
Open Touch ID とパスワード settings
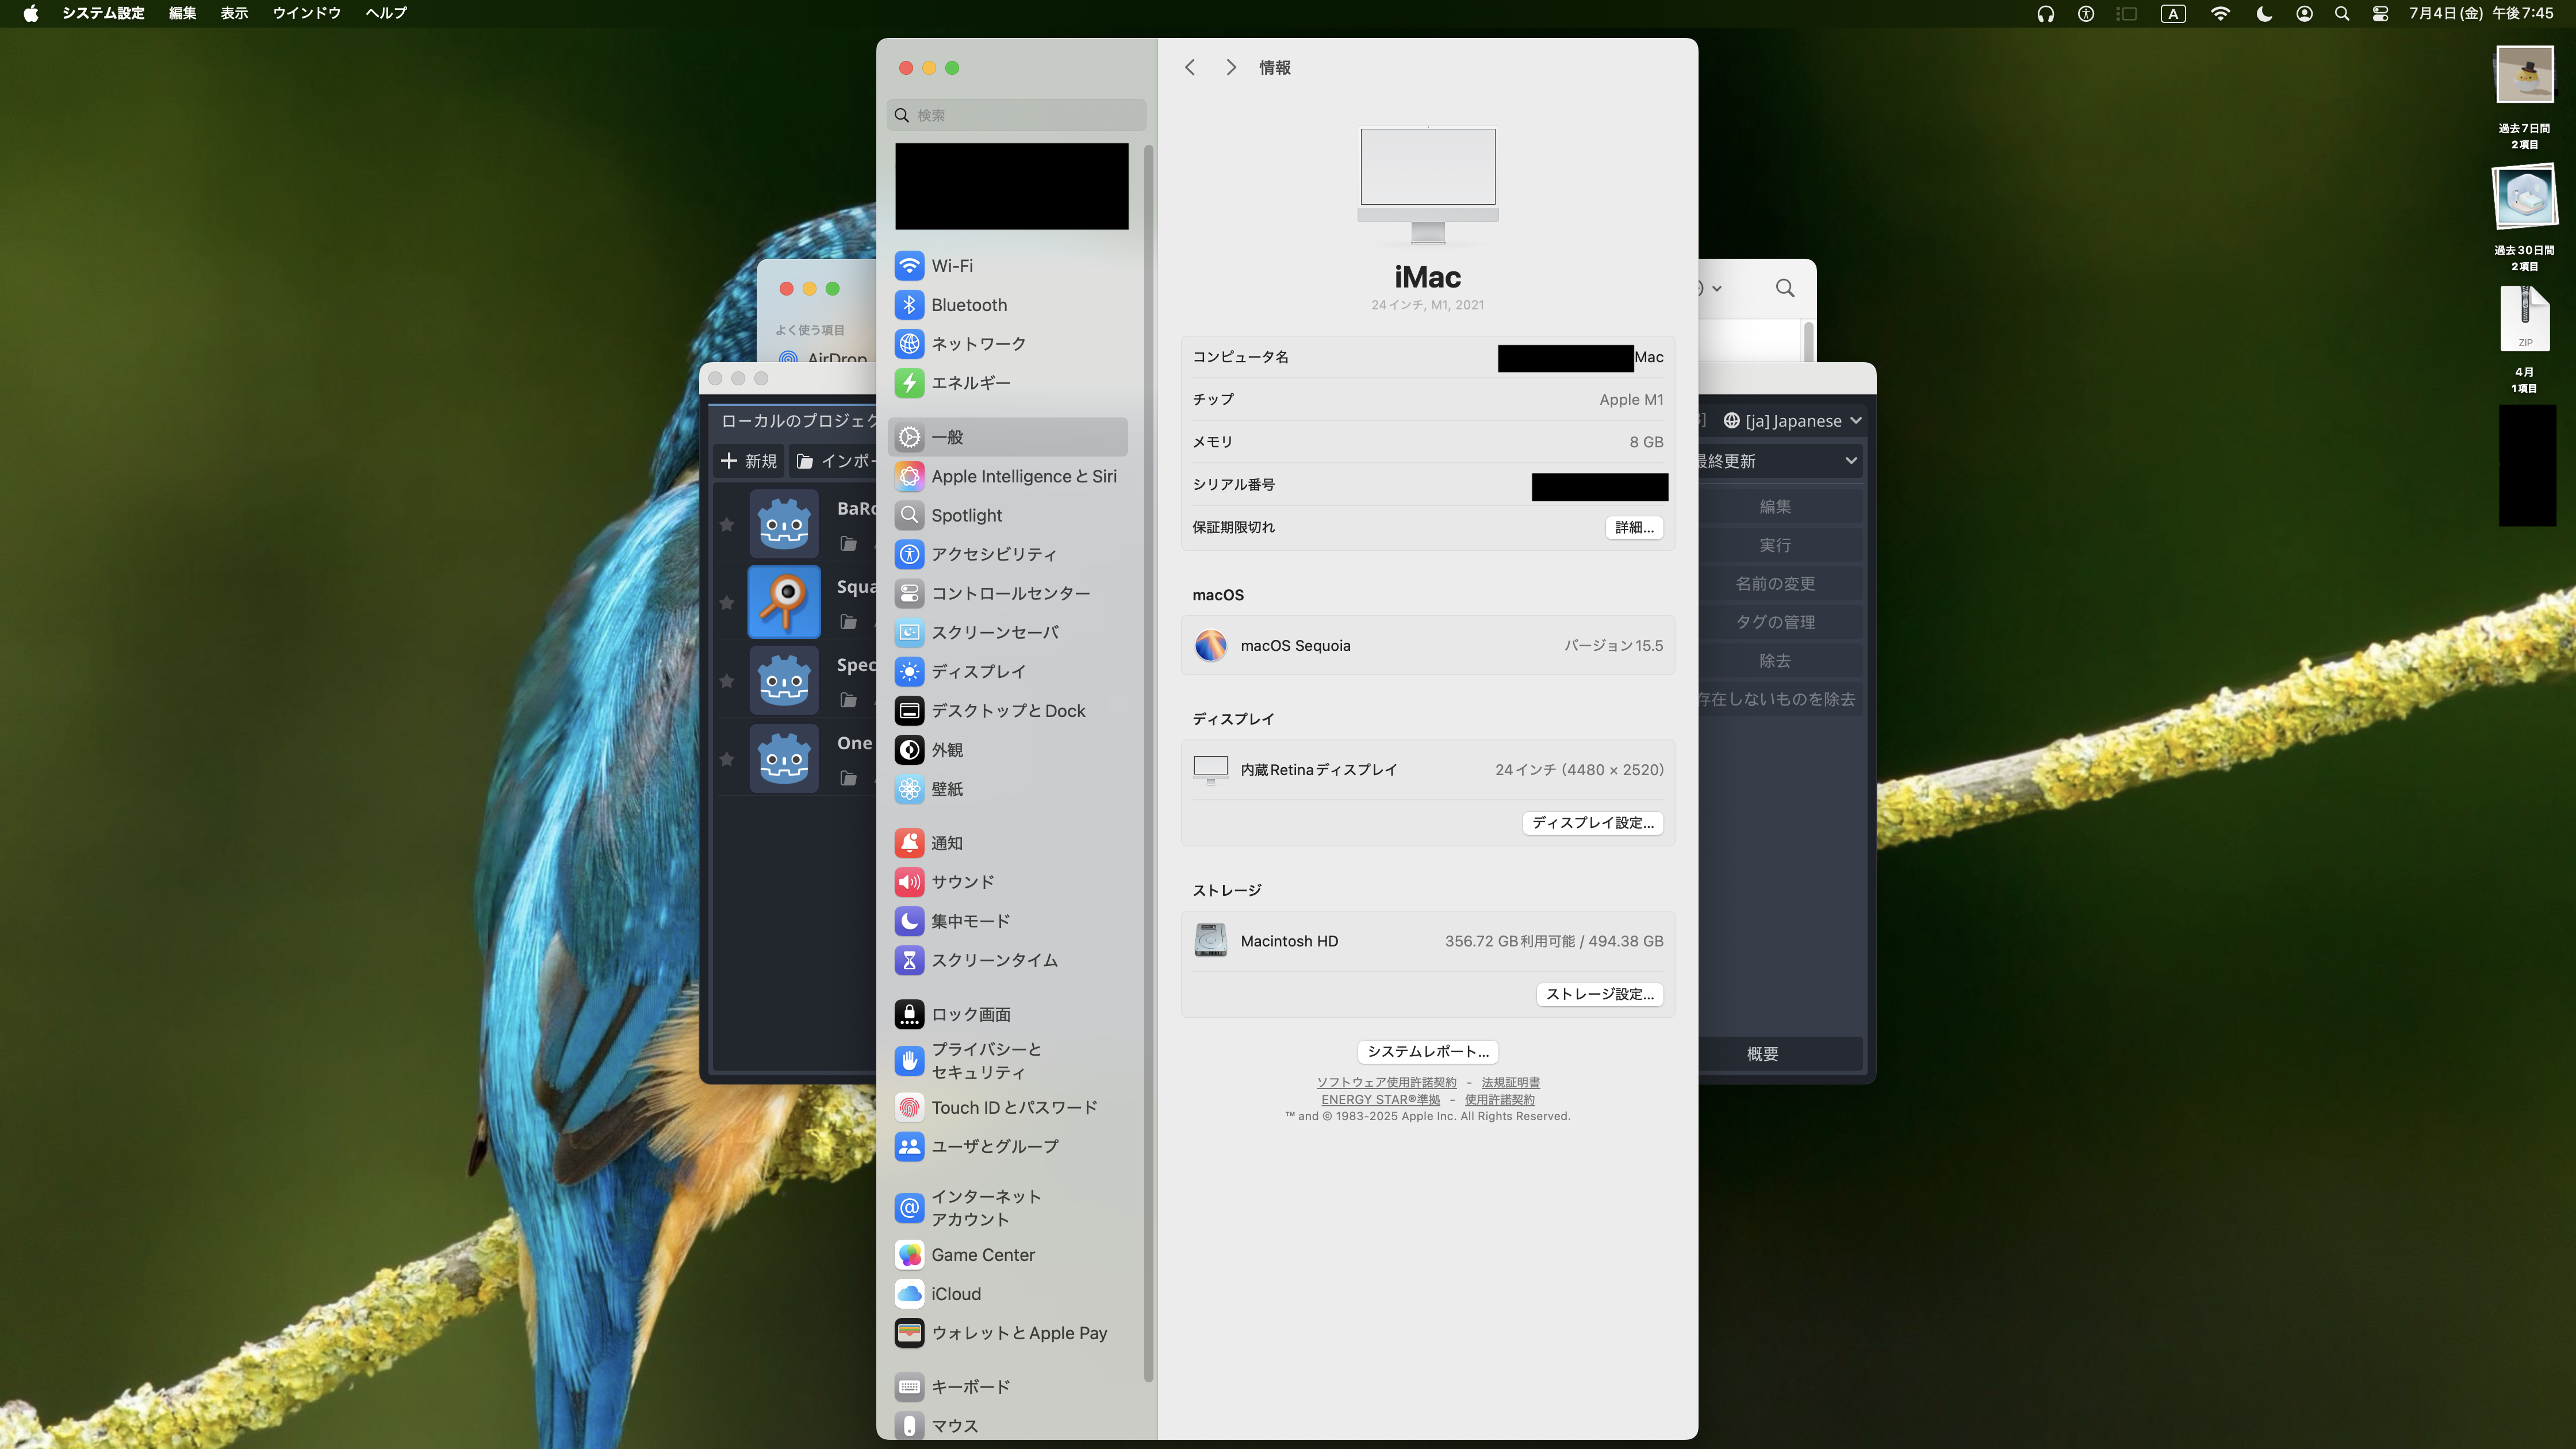[x=1008, y=1108]
